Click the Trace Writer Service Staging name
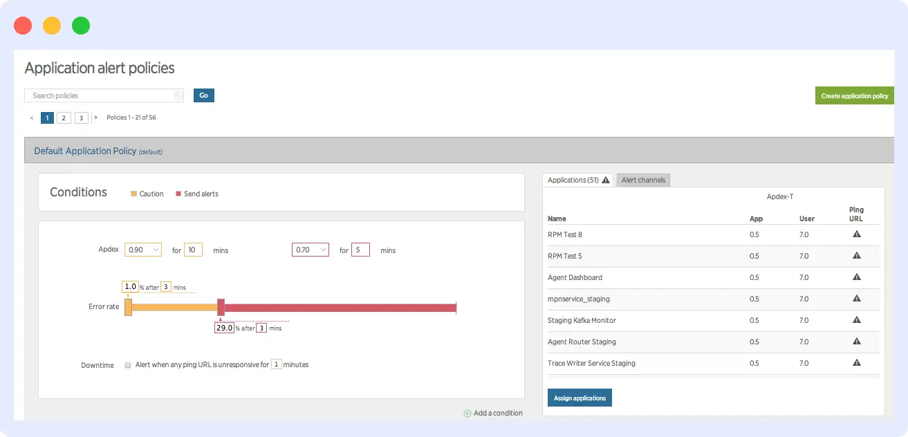Screen dimensions: 908x437 click(591, 363)
